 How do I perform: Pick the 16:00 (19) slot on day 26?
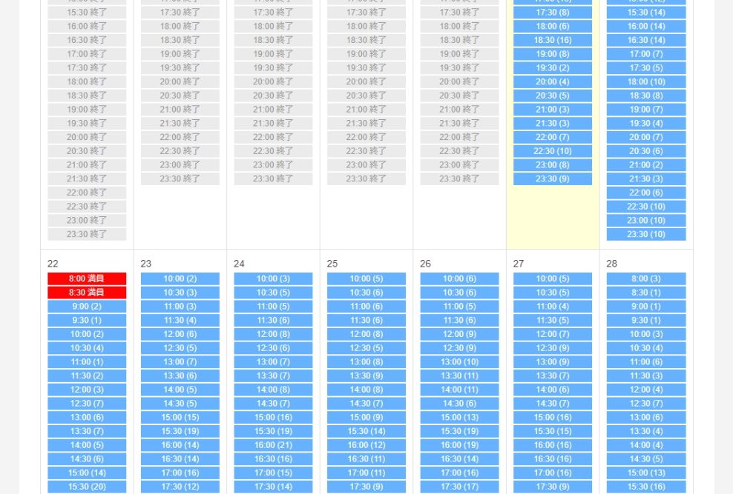click(x=459, y=445)
